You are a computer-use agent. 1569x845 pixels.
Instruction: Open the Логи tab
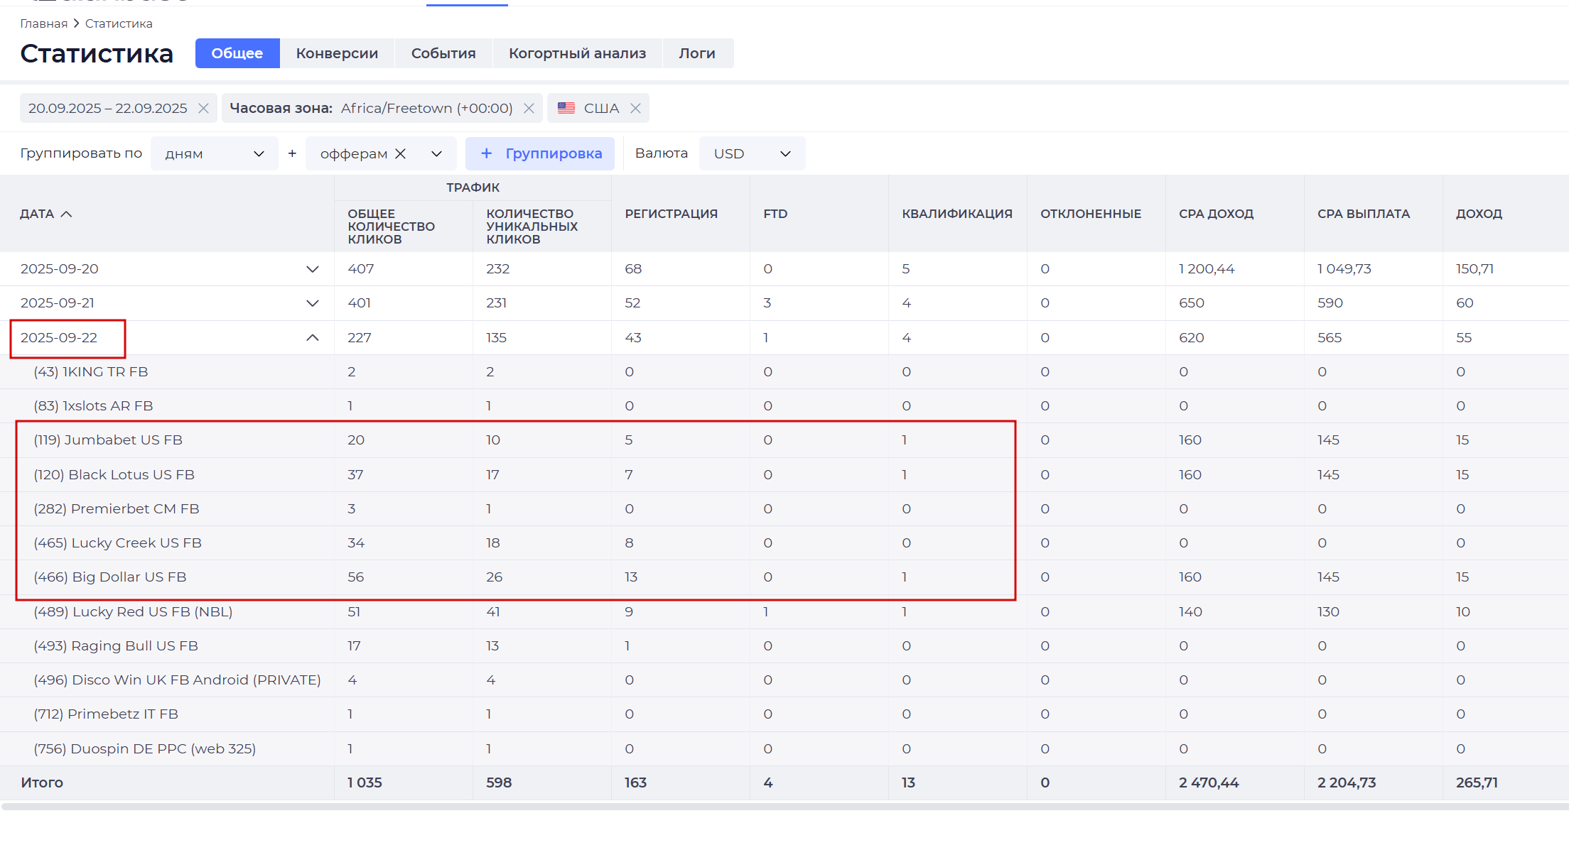coord(697,53)
